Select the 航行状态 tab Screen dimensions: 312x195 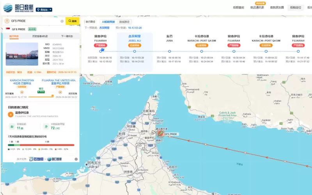click(14, 36)
